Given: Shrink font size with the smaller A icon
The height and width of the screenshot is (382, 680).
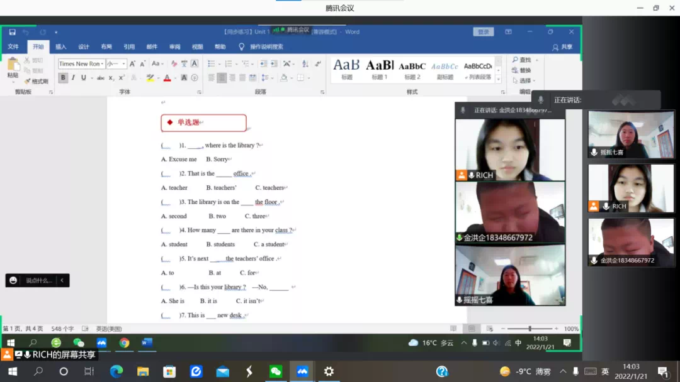Looking at the screenshot, I should (142, 64).
